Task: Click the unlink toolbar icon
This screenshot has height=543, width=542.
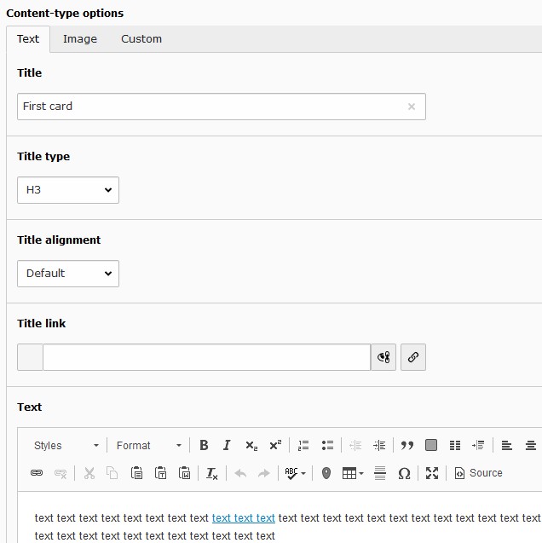Action: pos(61,473)
